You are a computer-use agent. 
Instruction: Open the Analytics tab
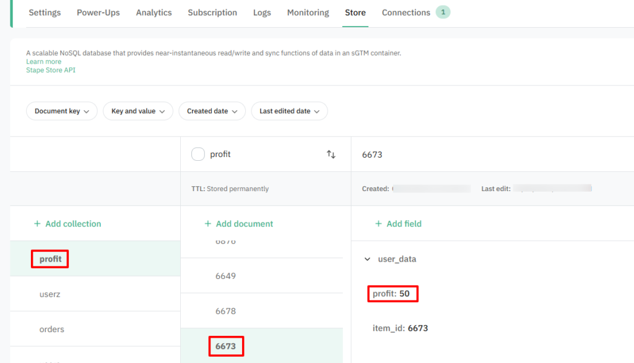(154, 12)
